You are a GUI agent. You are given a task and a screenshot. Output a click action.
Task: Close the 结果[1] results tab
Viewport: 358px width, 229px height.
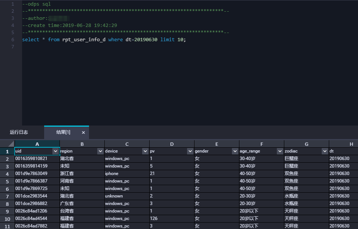click(83, 132)
